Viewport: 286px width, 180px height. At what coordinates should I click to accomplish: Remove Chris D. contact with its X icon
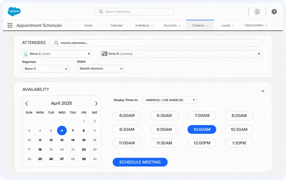point(259,53)
